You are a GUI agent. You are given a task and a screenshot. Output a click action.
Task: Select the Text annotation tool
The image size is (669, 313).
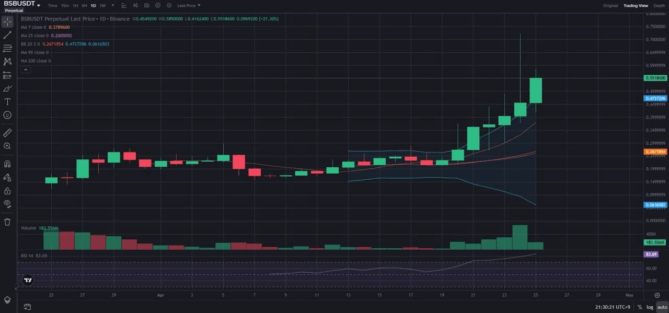[7, 101]
